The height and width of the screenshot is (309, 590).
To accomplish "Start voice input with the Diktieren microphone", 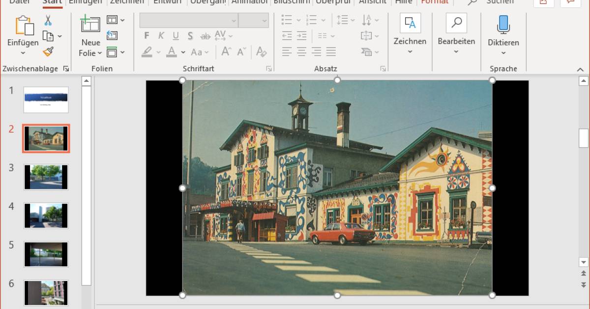I will (x=503, y=23).
